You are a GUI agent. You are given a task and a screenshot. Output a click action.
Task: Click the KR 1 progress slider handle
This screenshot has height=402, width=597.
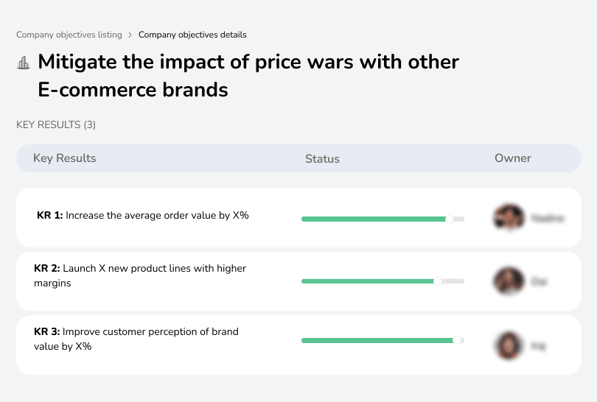pos(450,219)
